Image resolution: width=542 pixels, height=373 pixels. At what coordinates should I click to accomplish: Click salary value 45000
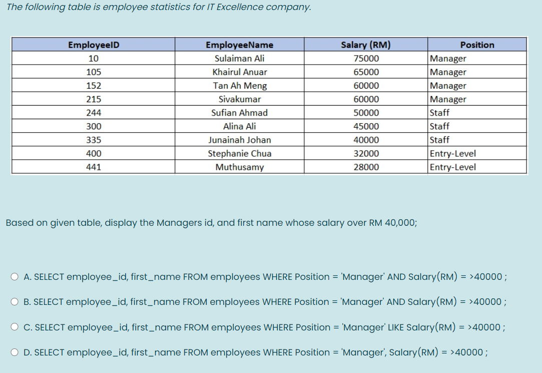point(366,126)
